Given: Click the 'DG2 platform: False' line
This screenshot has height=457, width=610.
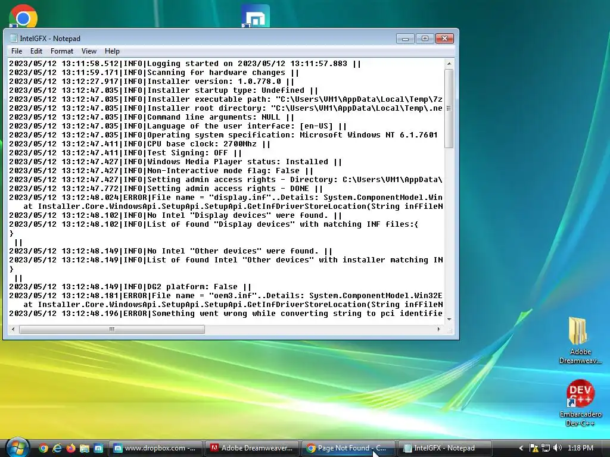Looking at the screenshot, I should pyautogui.click(x=130, y=287).
